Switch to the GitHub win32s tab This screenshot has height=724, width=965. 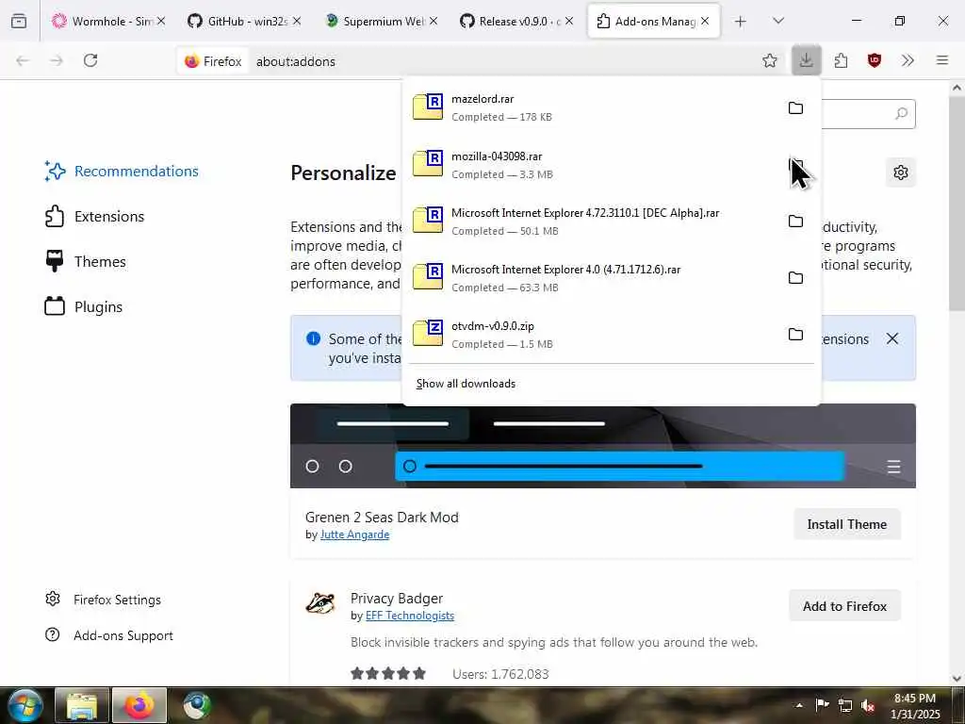[x=244, y=21]
